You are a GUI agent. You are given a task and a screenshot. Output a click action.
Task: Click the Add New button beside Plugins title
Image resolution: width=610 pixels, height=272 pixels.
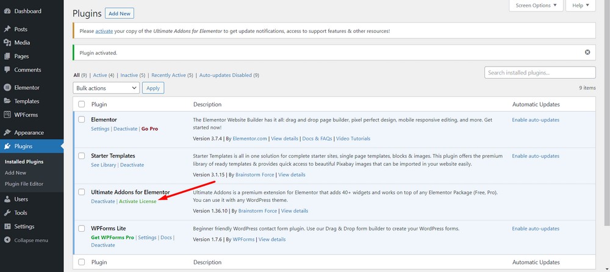click(120, 13)
